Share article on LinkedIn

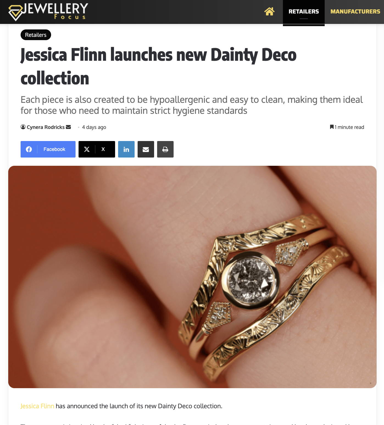[126, 149]
